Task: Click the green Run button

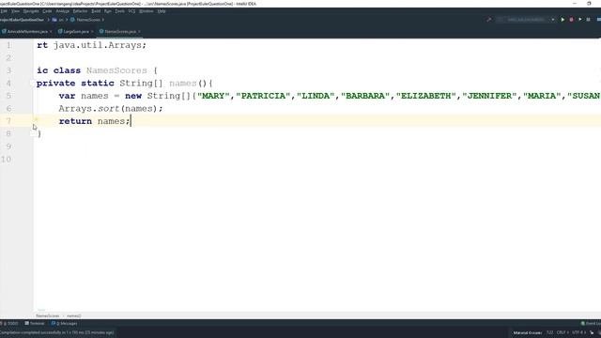Action: point(562,20)
